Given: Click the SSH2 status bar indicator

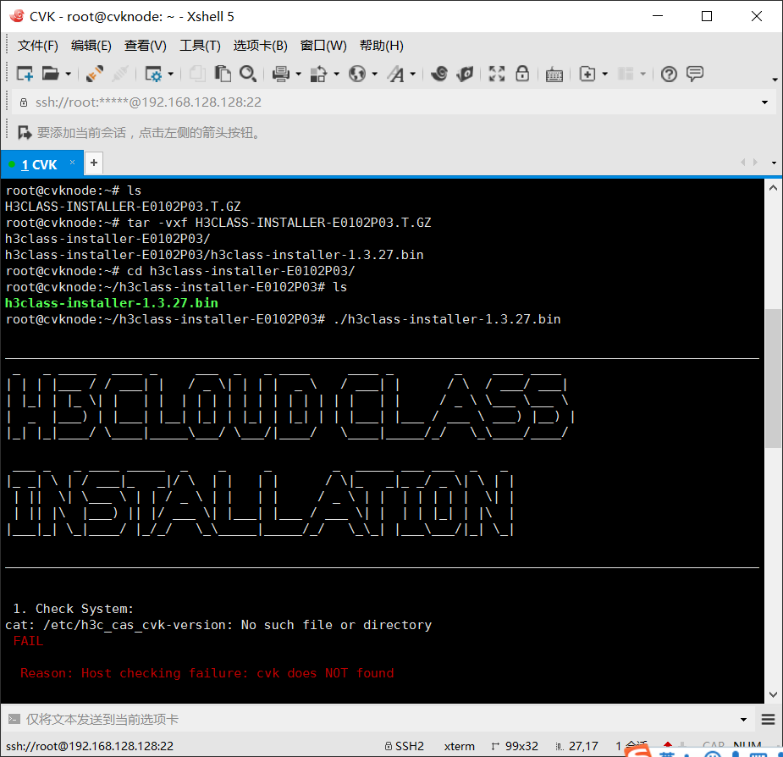Looking at the screenshot, I should click(x=404, y=746).
